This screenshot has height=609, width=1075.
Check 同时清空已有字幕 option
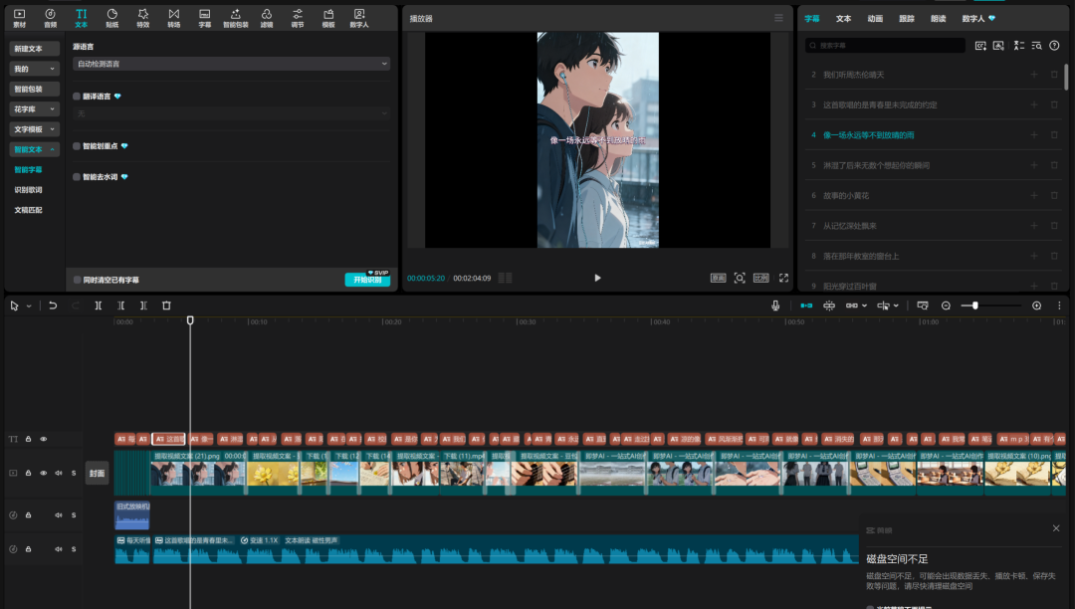[77, 280]
